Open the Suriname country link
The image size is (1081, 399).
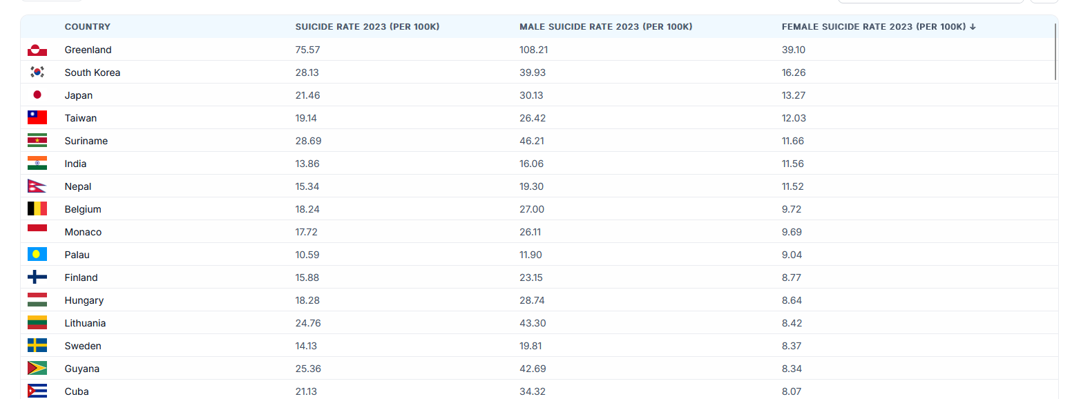click(x=86, y=141)
